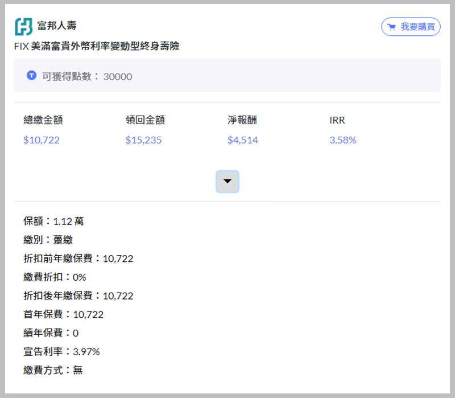The image size is (455, 398).
Task: Click the 折扣前年繳保費：10,722 row
Action: click(x=78, y=259)
